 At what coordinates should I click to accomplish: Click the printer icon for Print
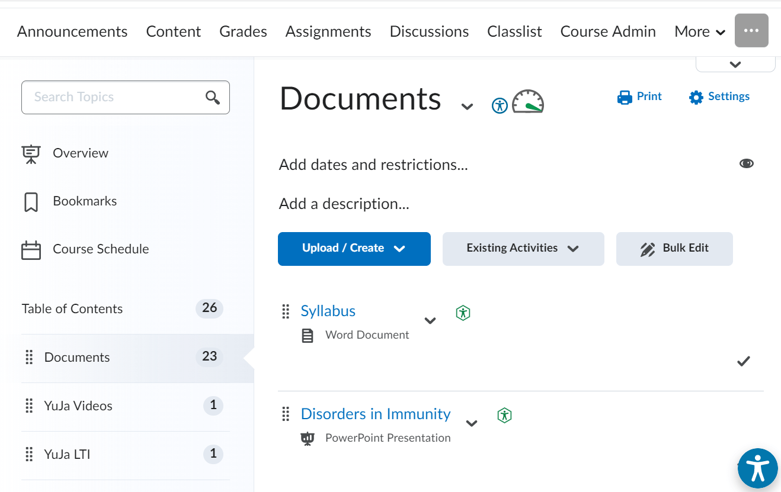click(625, 97)
